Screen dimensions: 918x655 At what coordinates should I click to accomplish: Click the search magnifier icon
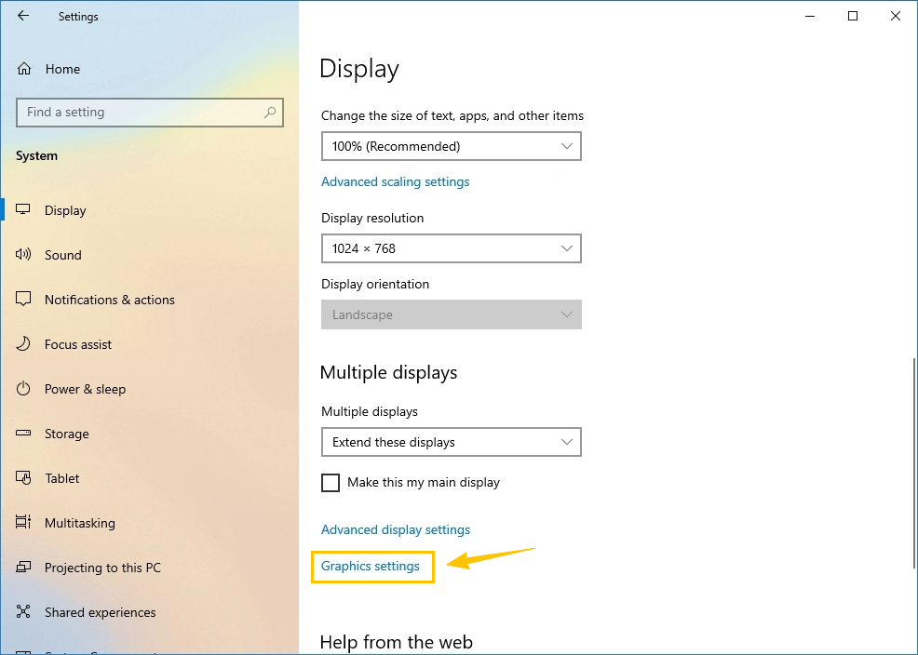click(270, 113)
